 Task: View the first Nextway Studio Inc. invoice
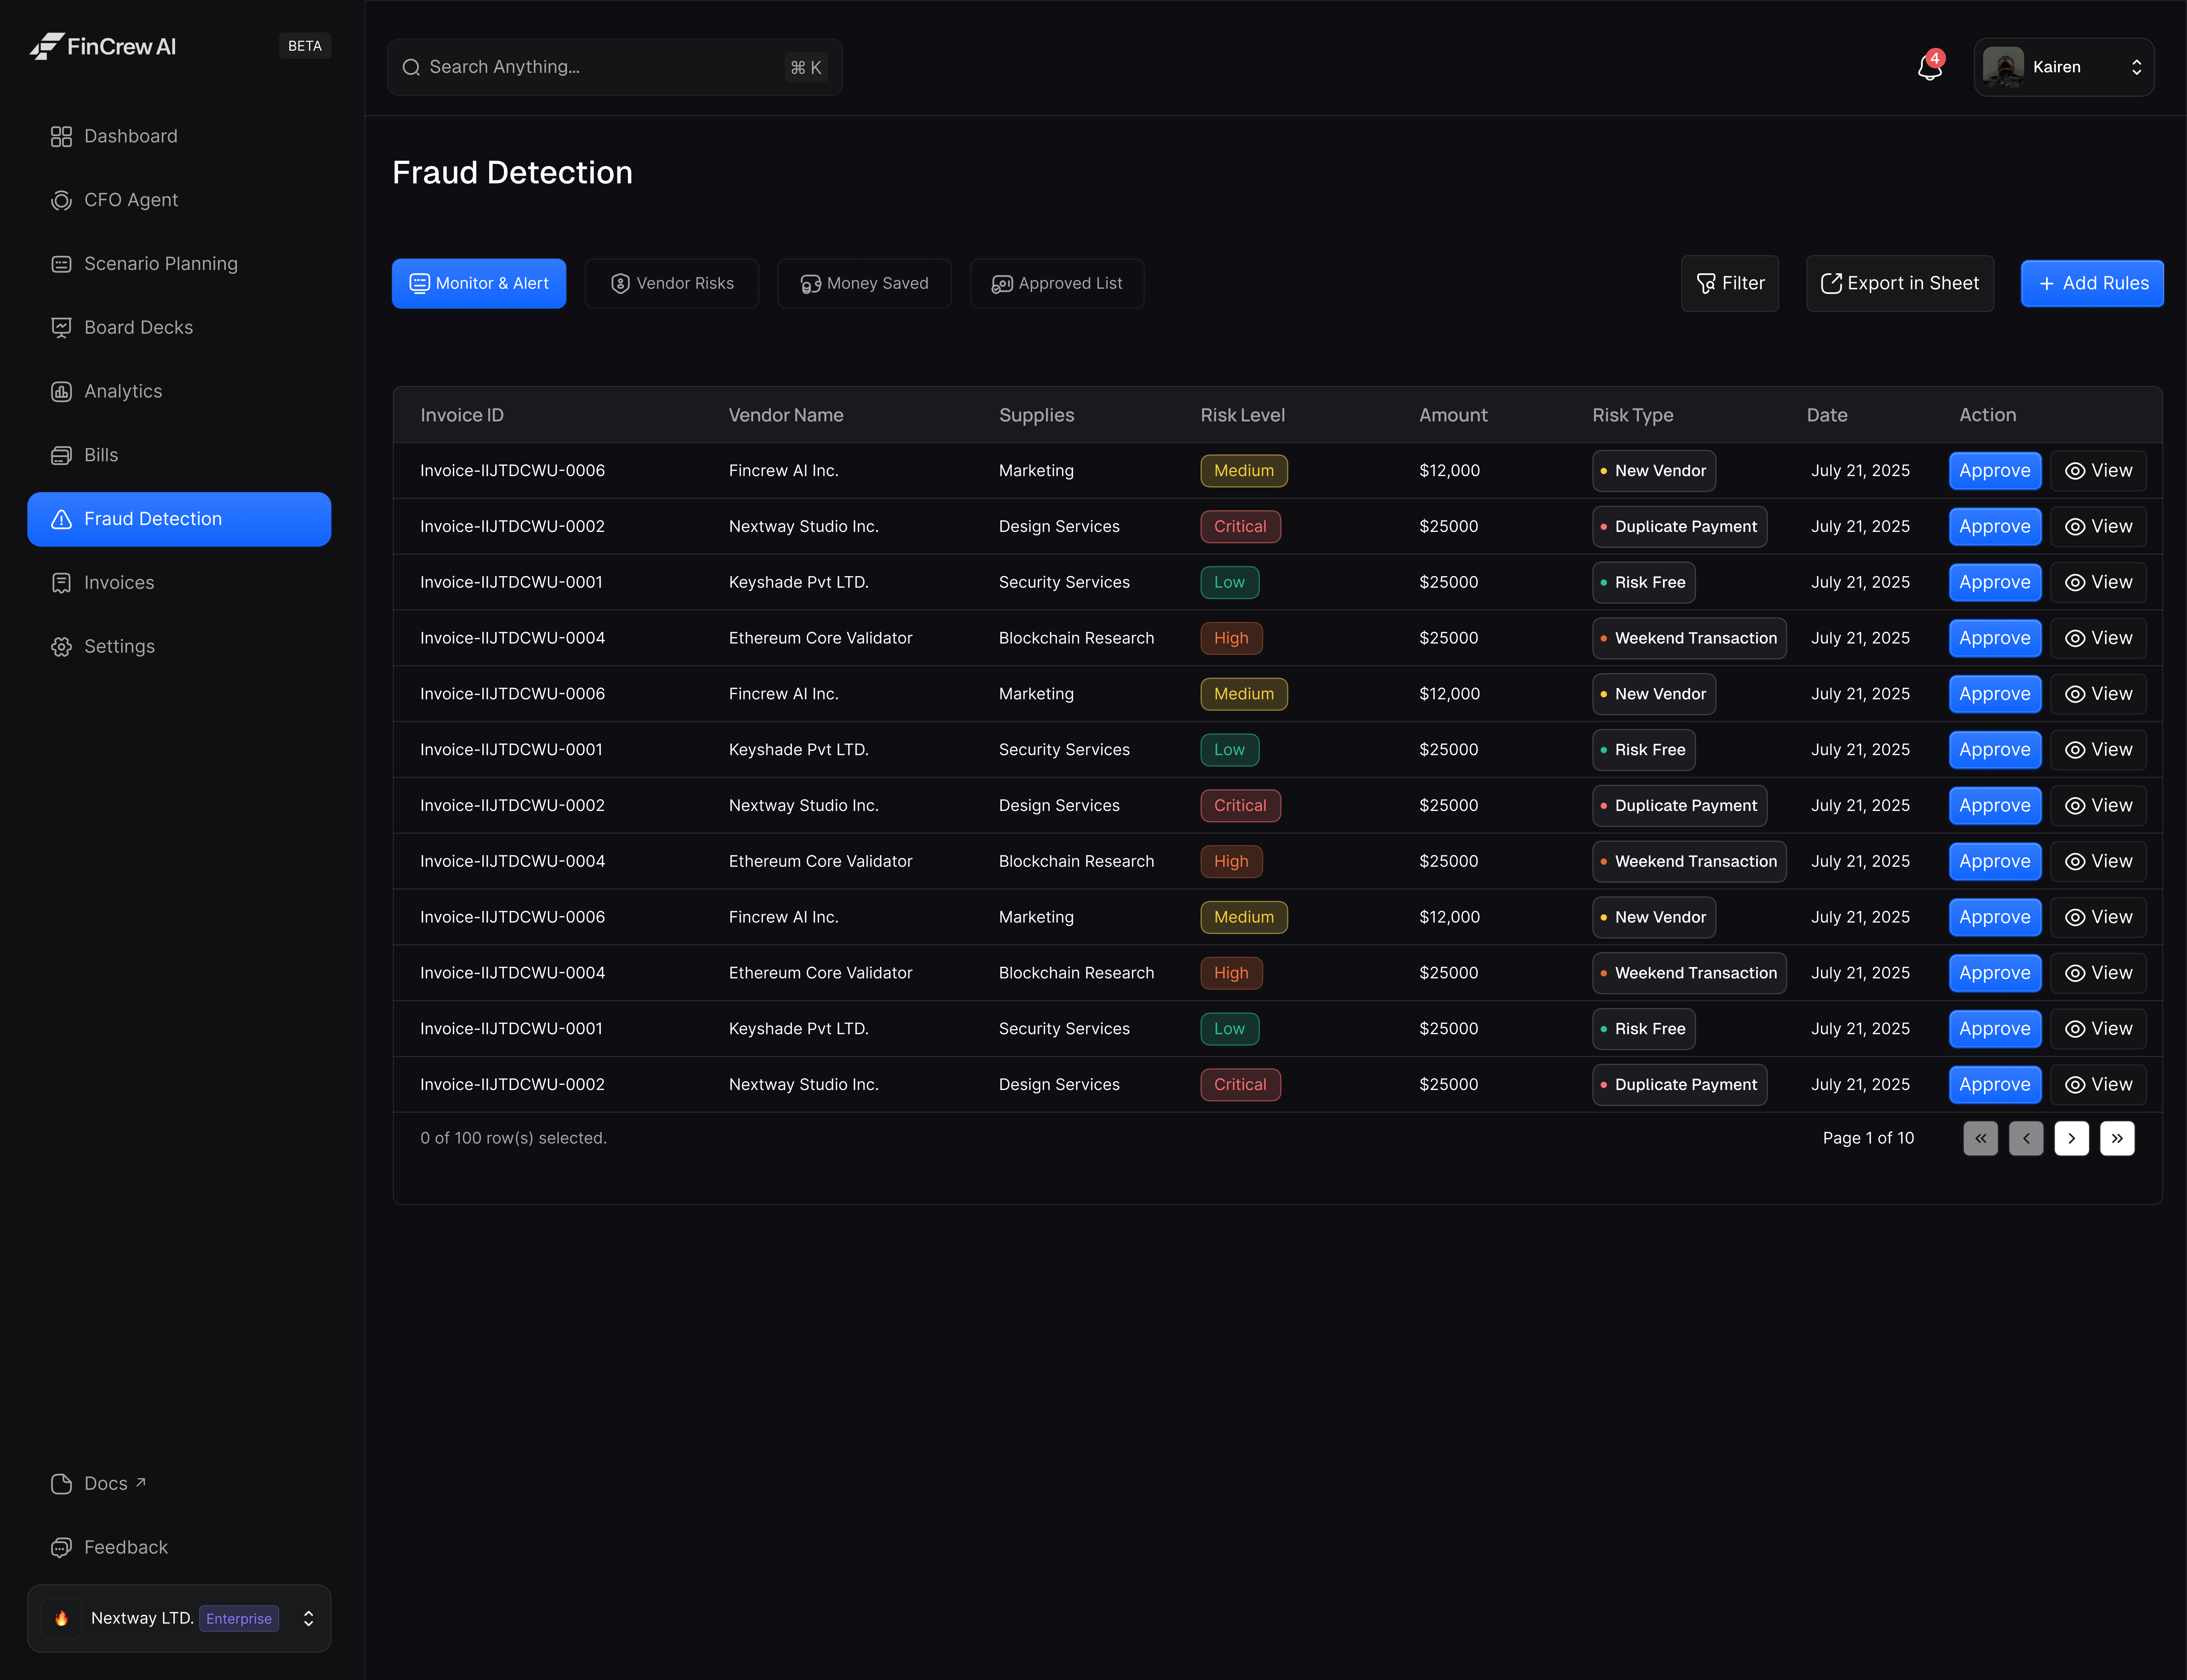[x=2098, y=527]
